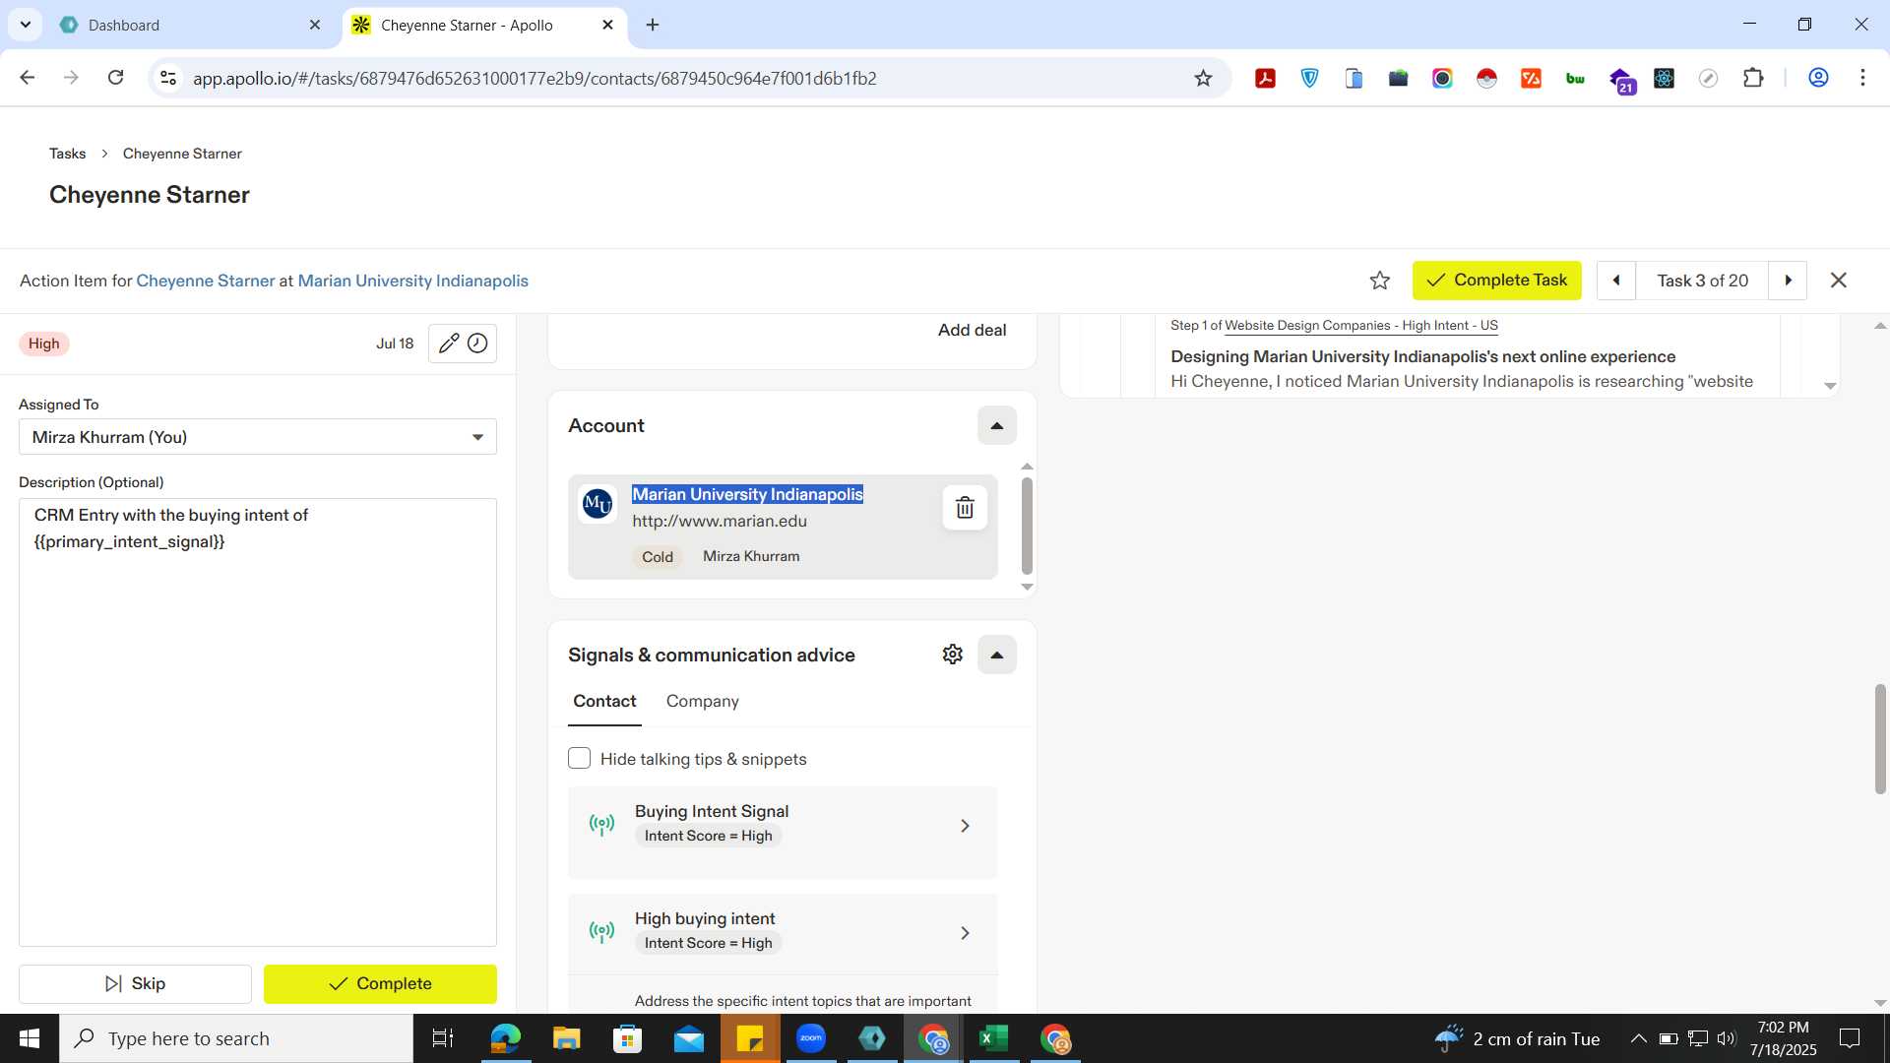Delete Marian University account with trash icon
This screenshot has width=1890, height=1063.
coord(965,508)
